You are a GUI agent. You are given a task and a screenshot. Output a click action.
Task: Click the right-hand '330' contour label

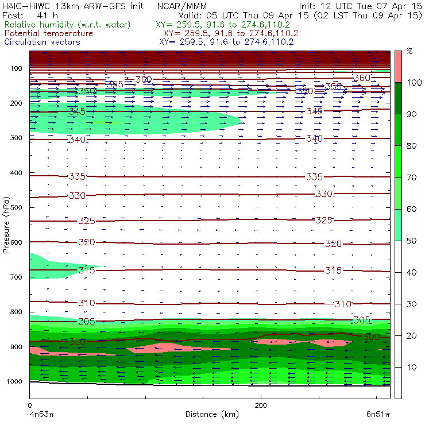pyautogui.click(x=324, y=194)
